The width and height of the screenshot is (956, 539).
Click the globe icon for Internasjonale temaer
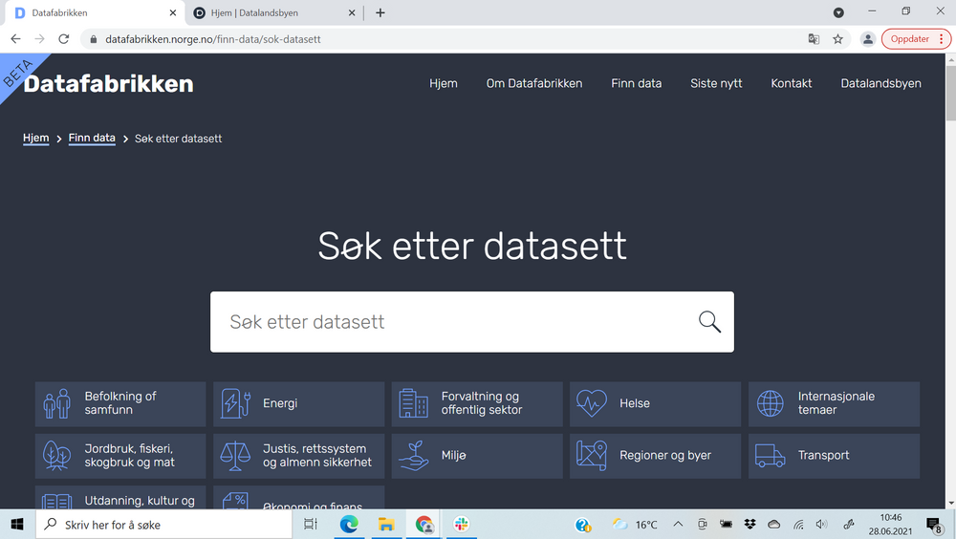coord(770,403)
